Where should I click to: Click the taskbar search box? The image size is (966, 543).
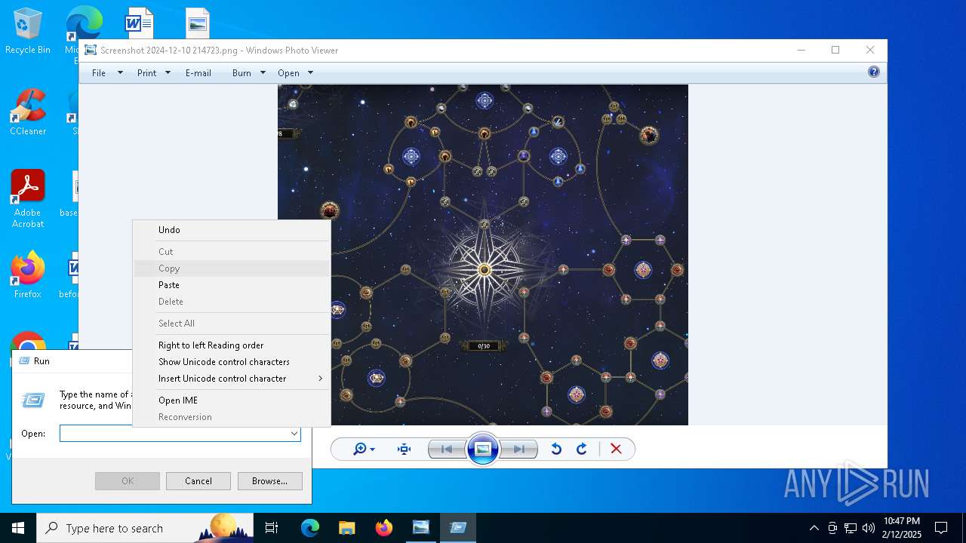click(x=145, y=528)
